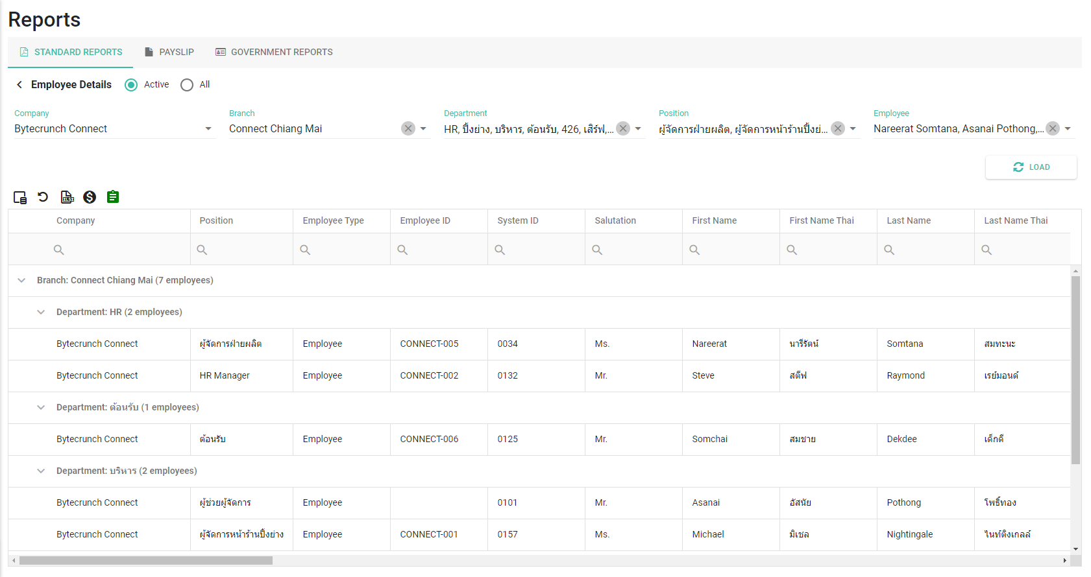Click search icon under System ID column

pos(500,250)
